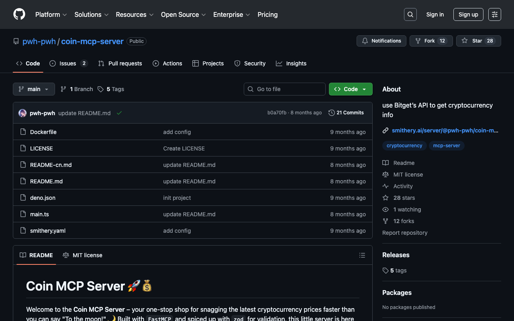Expand the green Code dropdown
The height and width of the screenshot is (321, 514).
[x=351, y=89]
